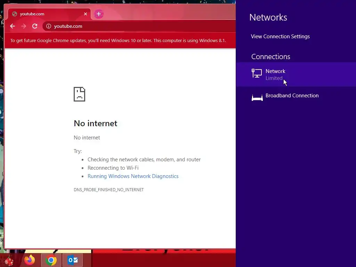Click the Chrome forward arrow
The width and height of the screenshot is (356, 267).
(x=24, y=26)
